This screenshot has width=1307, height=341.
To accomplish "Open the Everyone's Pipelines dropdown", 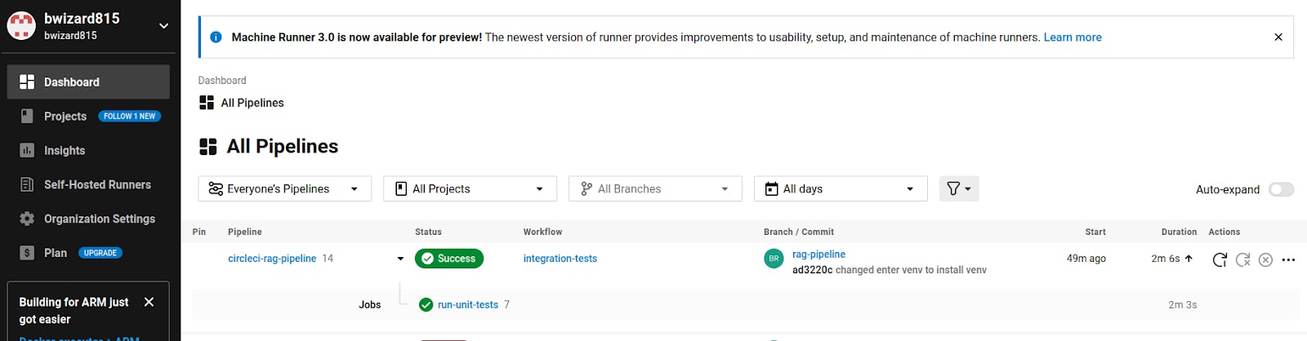I will pos(284,188).
